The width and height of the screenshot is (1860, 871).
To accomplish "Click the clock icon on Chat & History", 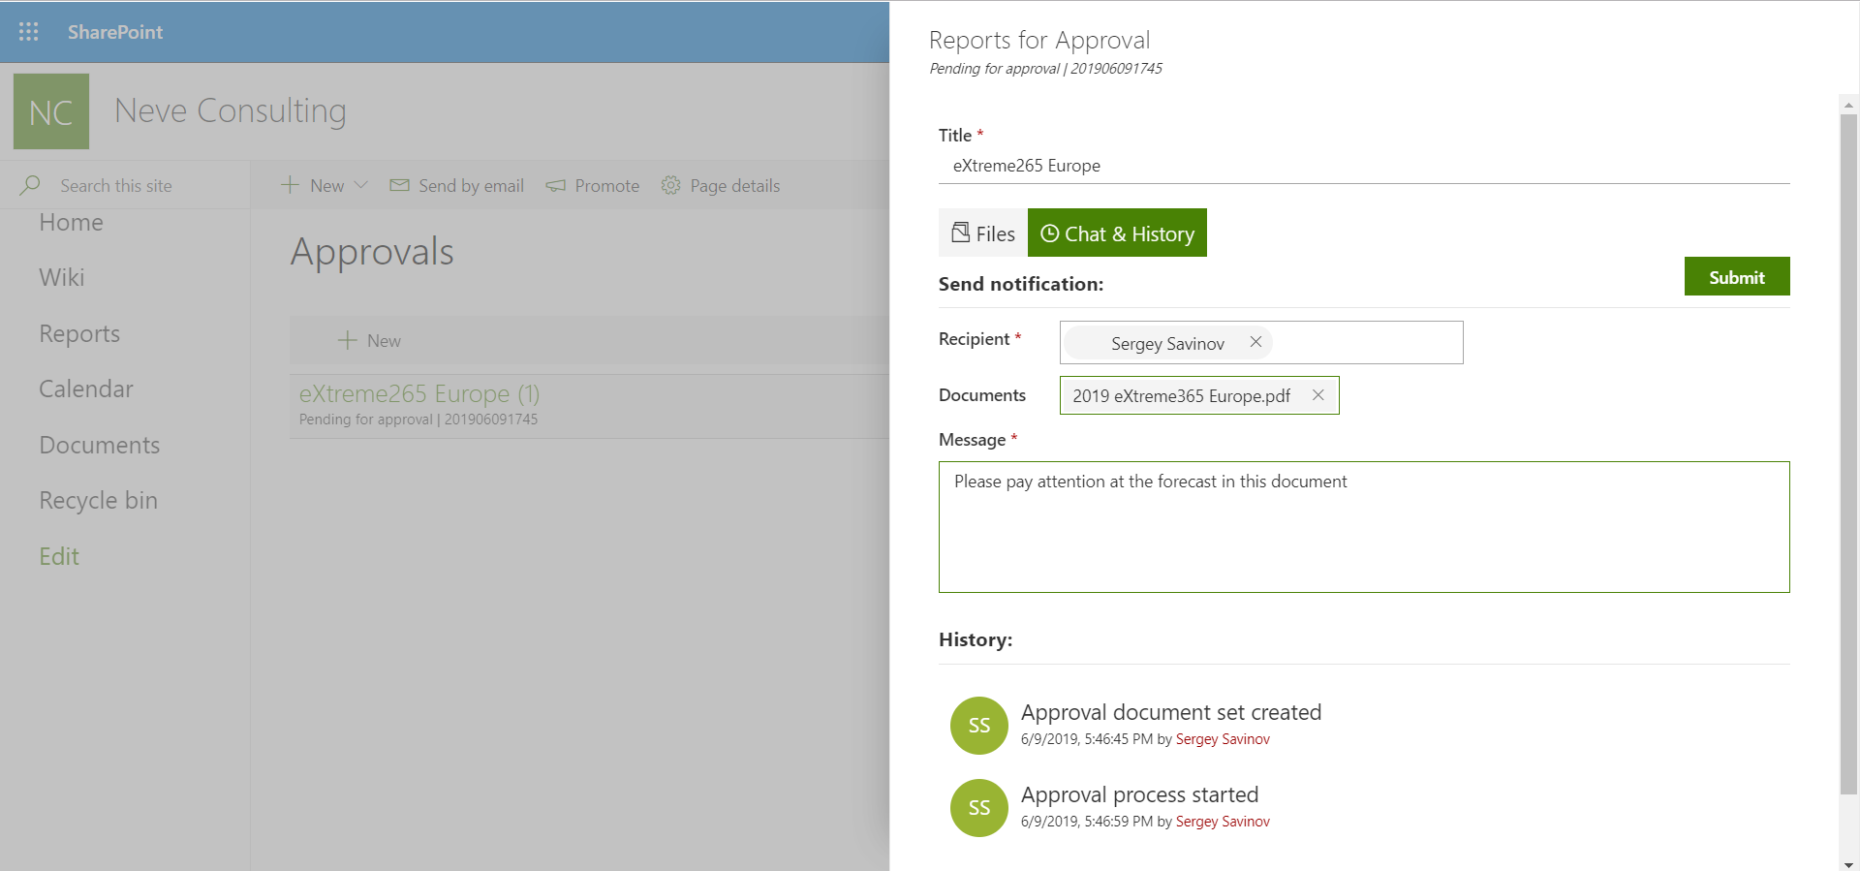I will point(1049,233).
